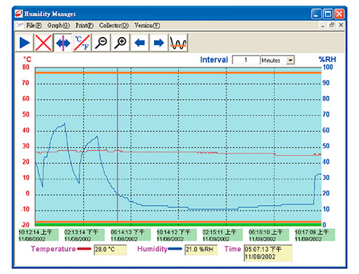Click the Interval label text
This screenshot has height=274, width=359.
pyautogui.click(x=214, y=60)
